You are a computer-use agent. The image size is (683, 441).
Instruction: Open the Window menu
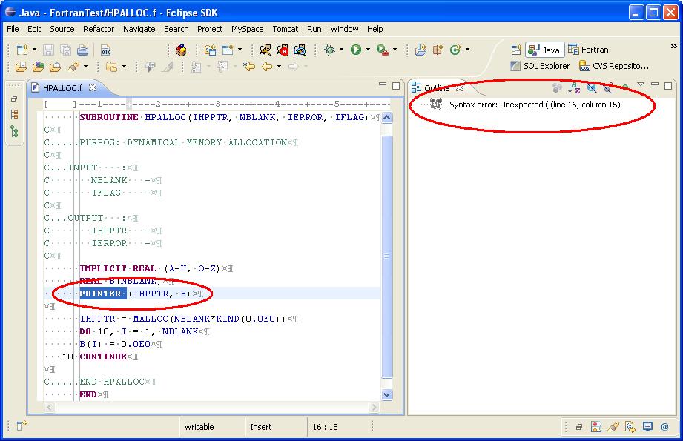[344, 29]
